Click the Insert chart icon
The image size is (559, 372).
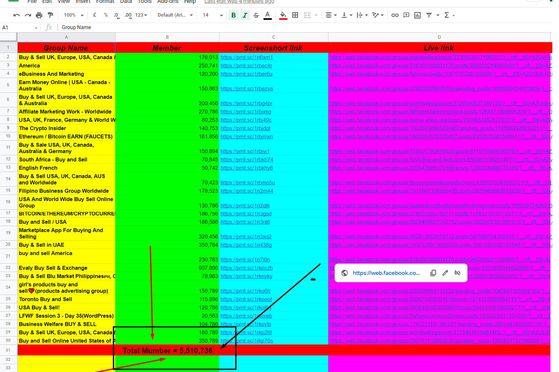(417, 15)
